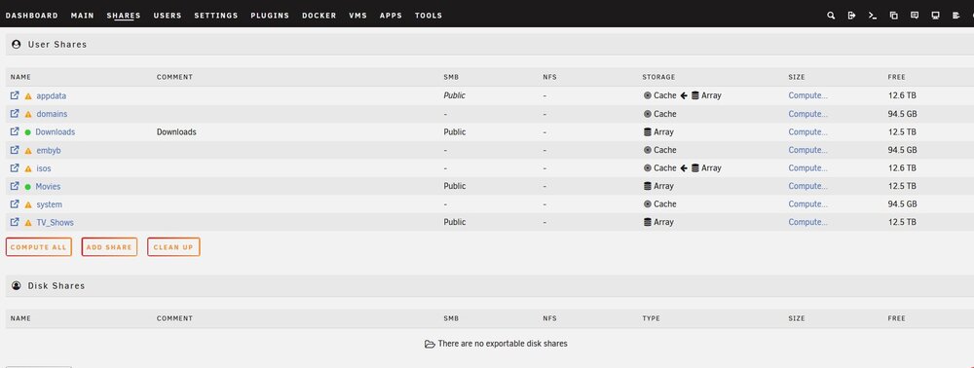The height and width of the screenshot is (368, 974).
Task: Click the warning triangle beside domains
Action: [x=28, y=114]
